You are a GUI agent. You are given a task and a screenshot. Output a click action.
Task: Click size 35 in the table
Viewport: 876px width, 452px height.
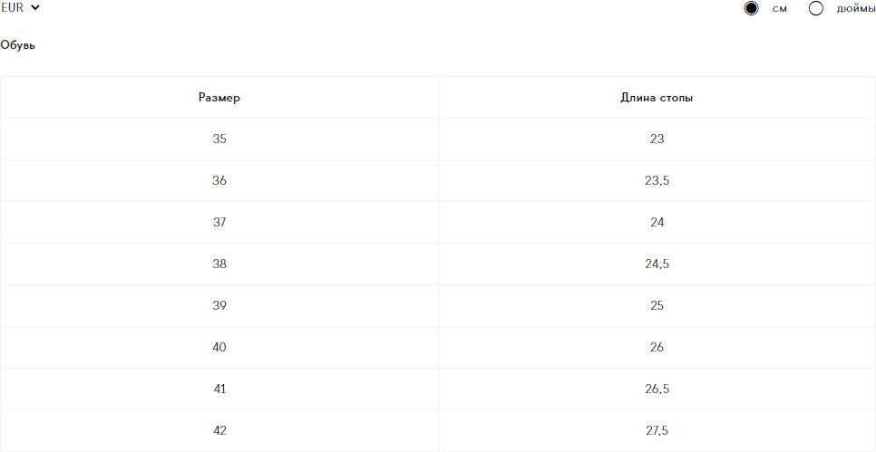(x=219, y=139)
